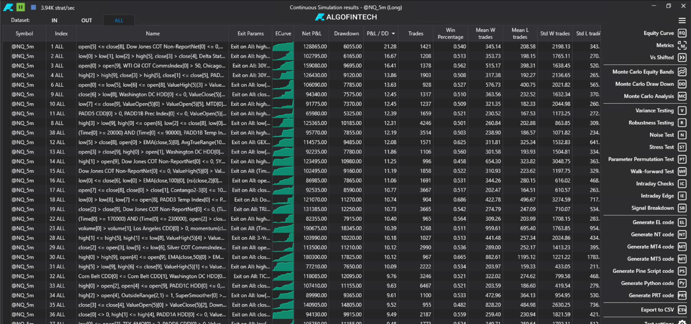The height and width of the screenshot is (324, 691).
Task: Pause the continuous simulation
Action: (x=21, y=7)
